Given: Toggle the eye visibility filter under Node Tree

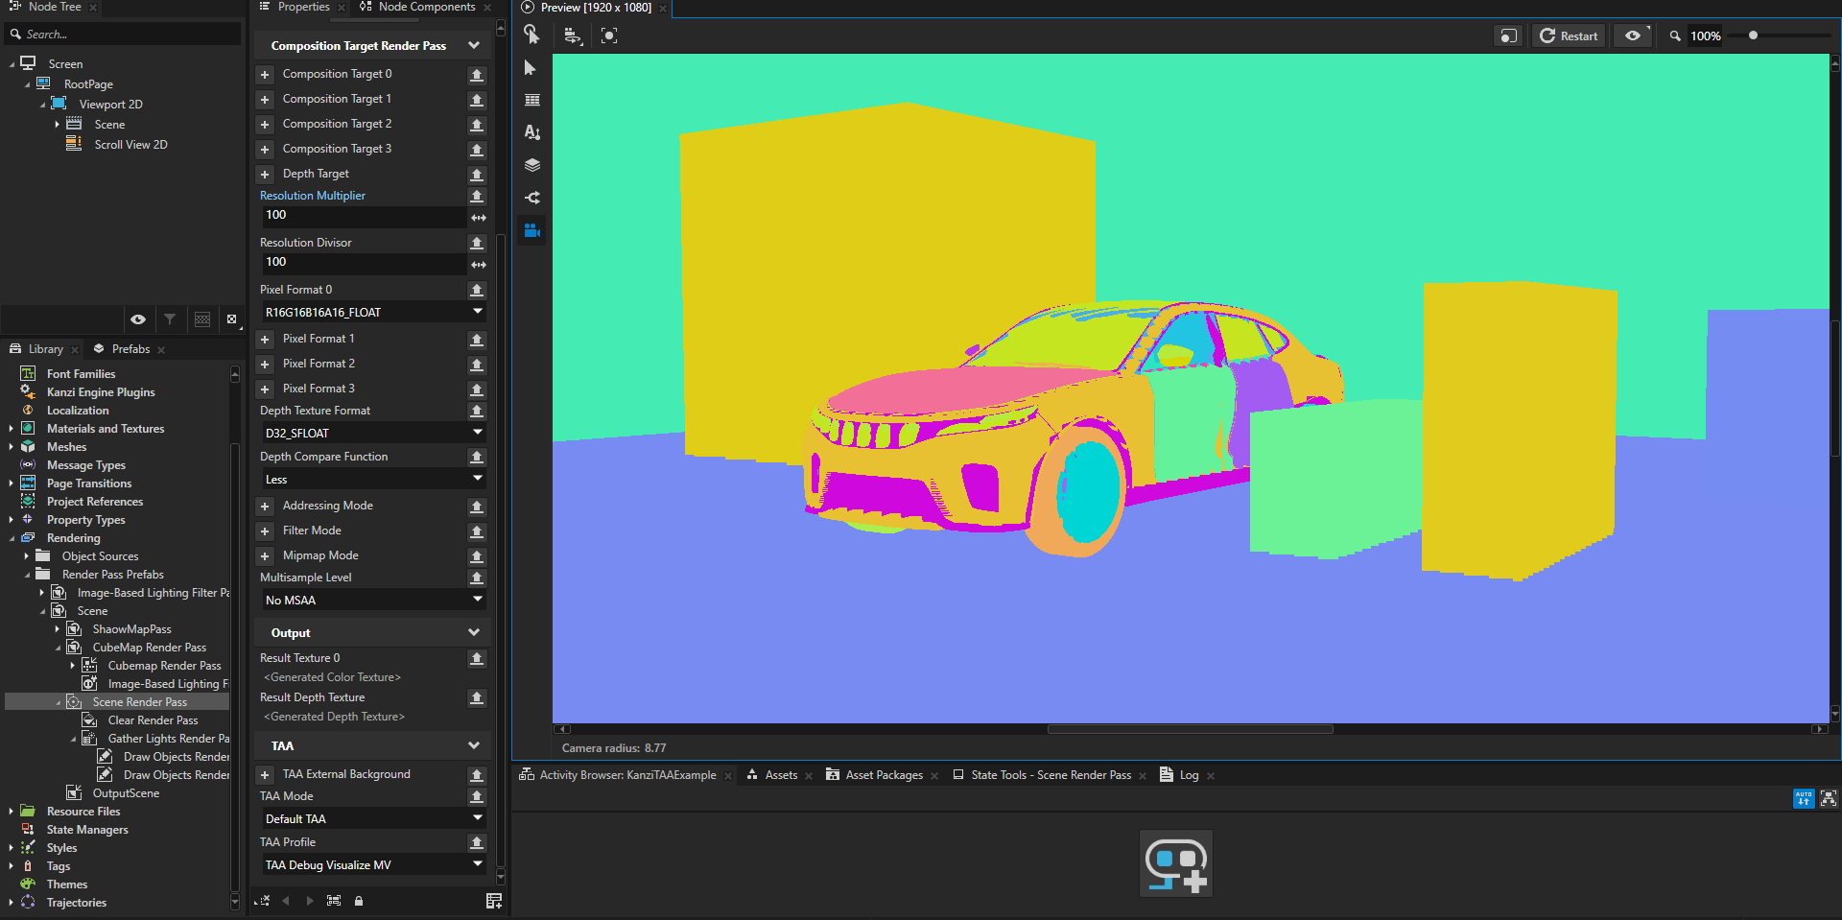Looking at the screenshot, I should point(138,319).
